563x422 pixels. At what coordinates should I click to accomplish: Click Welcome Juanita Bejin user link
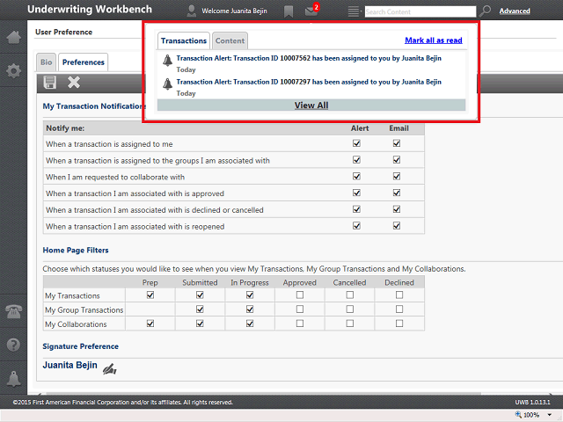[x=234, y=11]
